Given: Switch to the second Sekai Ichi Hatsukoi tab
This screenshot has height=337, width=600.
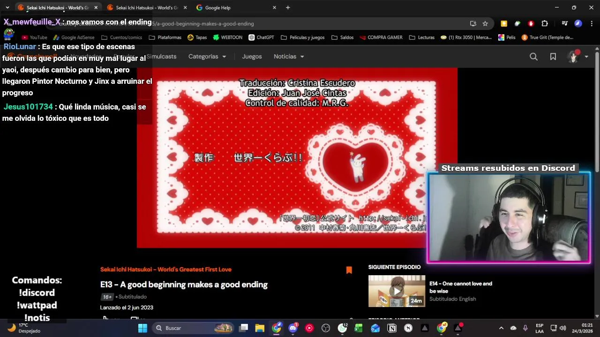Looking at the screenshot, I should [142, 7].
